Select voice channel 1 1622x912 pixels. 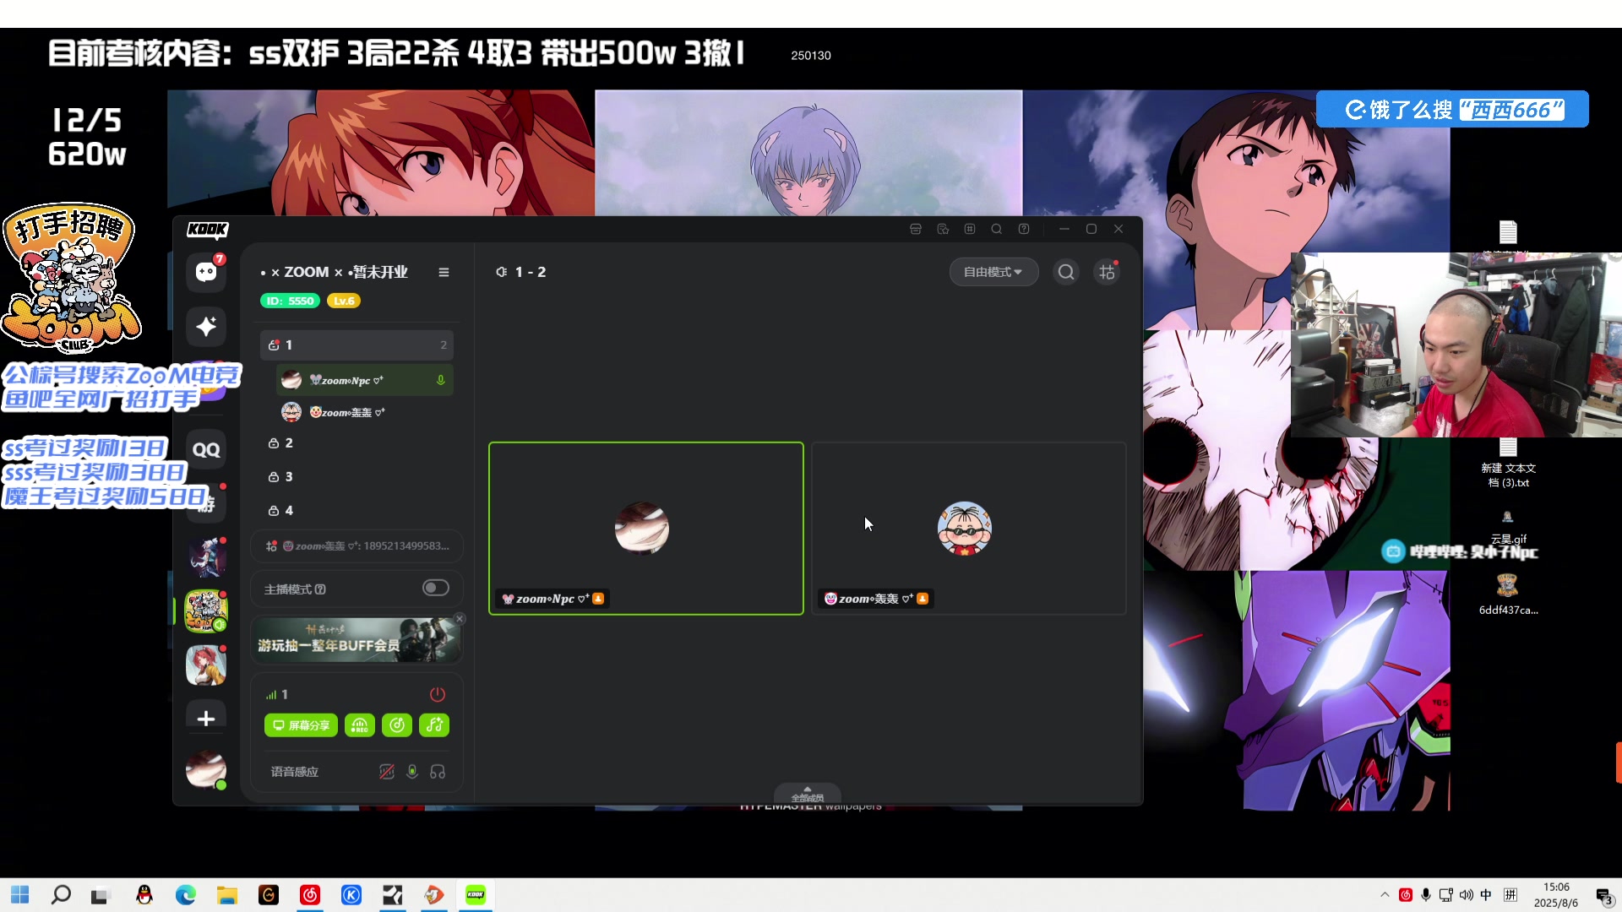pos(357,345)
